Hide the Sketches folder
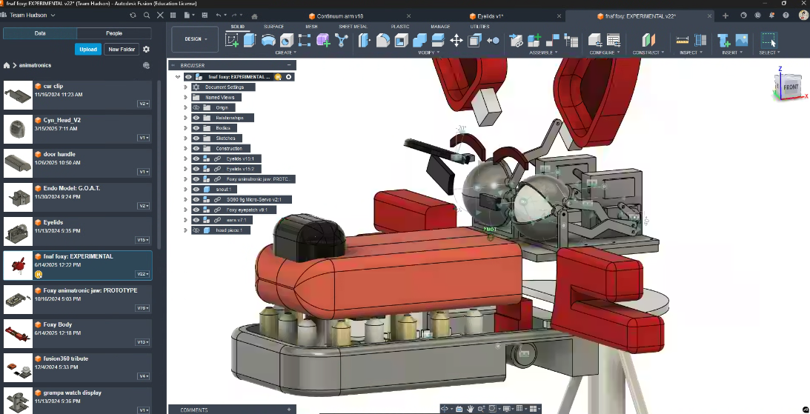 point(196,138)
